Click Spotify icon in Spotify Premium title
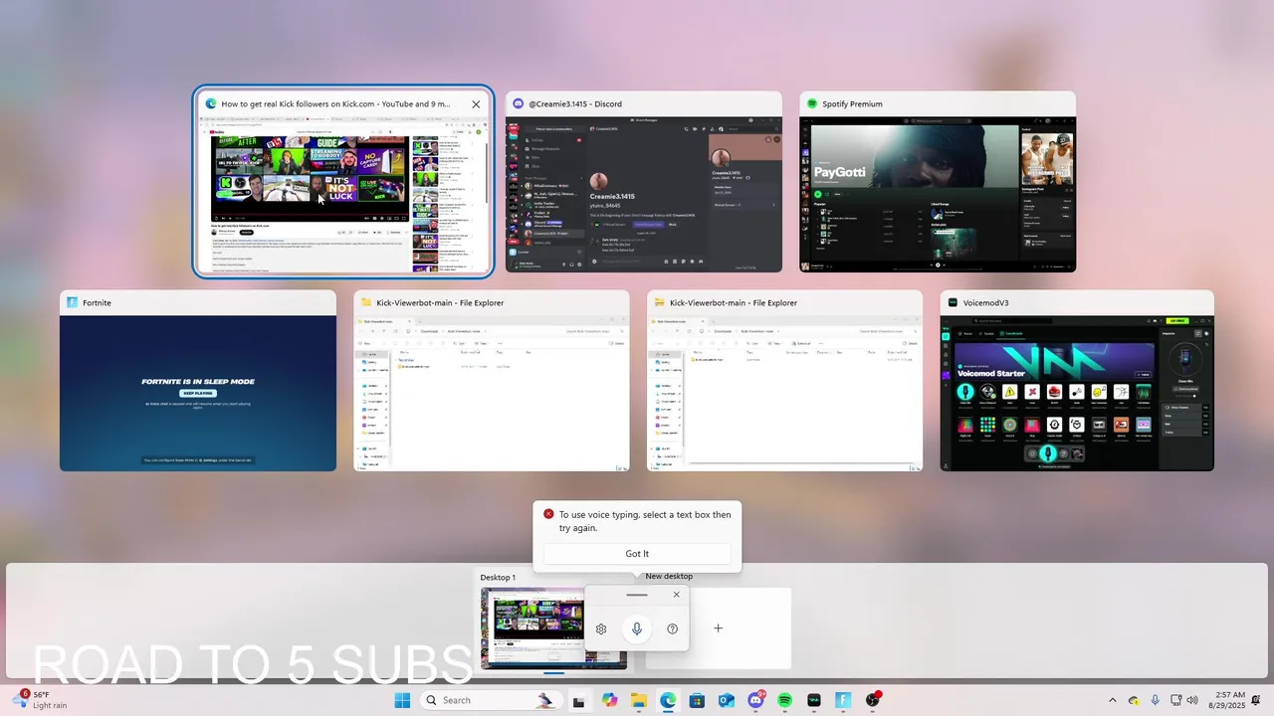This screenshot has width=1274, height=716. pyautogui.click(x=812, y=103)
